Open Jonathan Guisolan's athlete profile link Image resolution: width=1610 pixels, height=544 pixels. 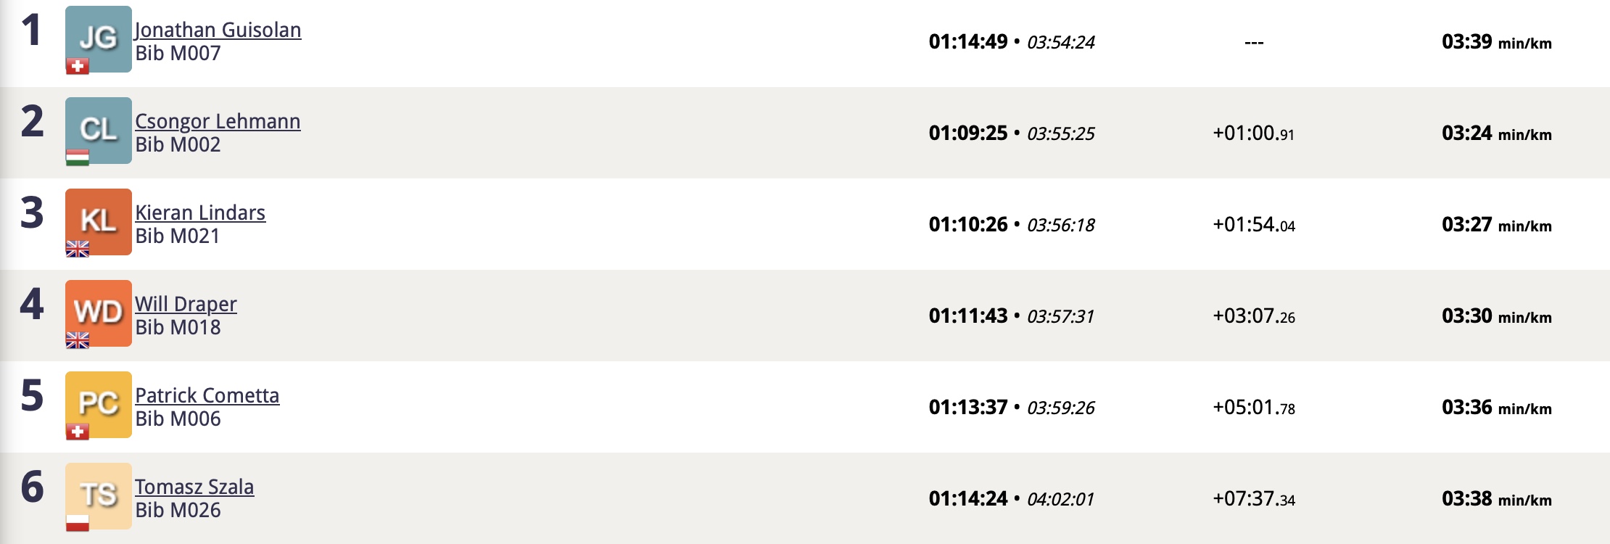tap(218, 30)
